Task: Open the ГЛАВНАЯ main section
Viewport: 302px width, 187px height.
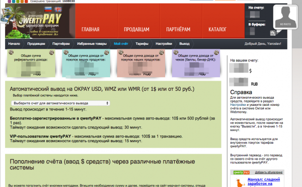Action: point(90,29)
